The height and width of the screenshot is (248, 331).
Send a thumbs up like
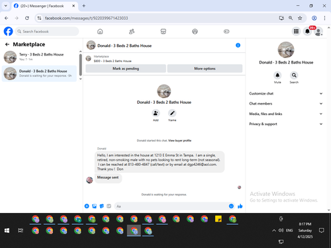(240, 206)
